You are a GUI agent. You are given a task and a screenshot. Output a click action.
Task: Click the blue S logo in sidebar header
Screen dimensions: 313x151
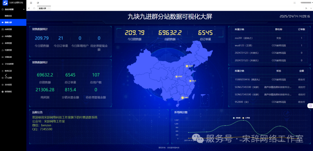(5, 3)
